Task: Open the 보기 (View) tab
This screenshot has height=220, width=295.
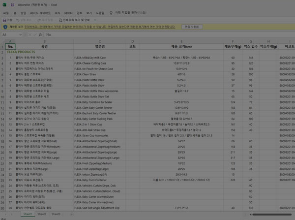Action: 89,13
